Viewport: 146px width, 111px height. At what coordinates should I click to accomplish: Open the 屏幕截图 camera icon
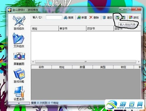[x=19, y=56]
